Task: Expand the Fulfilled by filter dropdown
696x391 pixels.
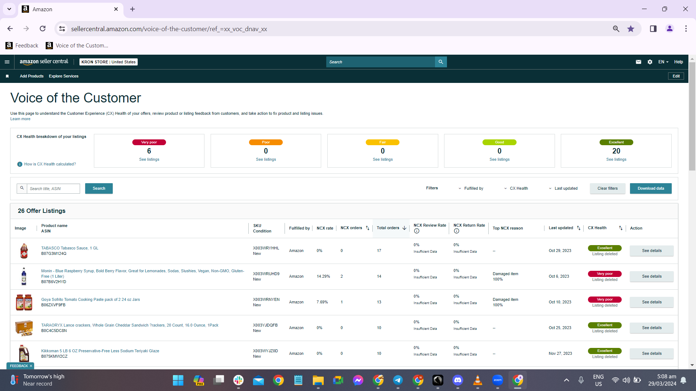Action: (x=471, y=188)
